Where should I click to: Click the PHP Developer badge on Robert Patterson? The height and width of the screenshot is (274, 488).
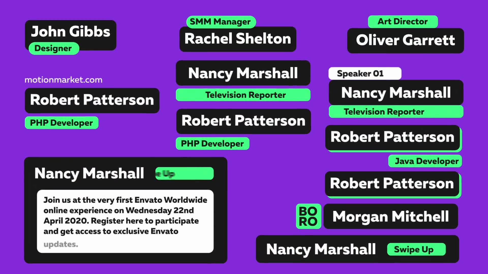(x=62, y=123)
